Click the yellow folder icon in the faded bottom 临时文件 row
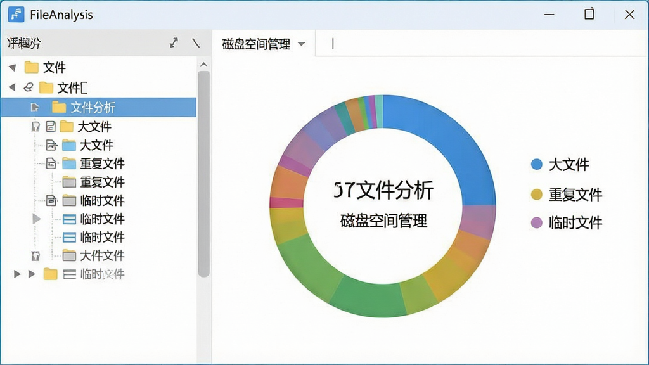 pos(51,274)
